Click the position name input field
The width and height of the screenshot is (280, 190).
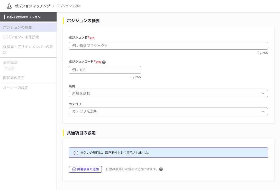(x=168, y=46)
